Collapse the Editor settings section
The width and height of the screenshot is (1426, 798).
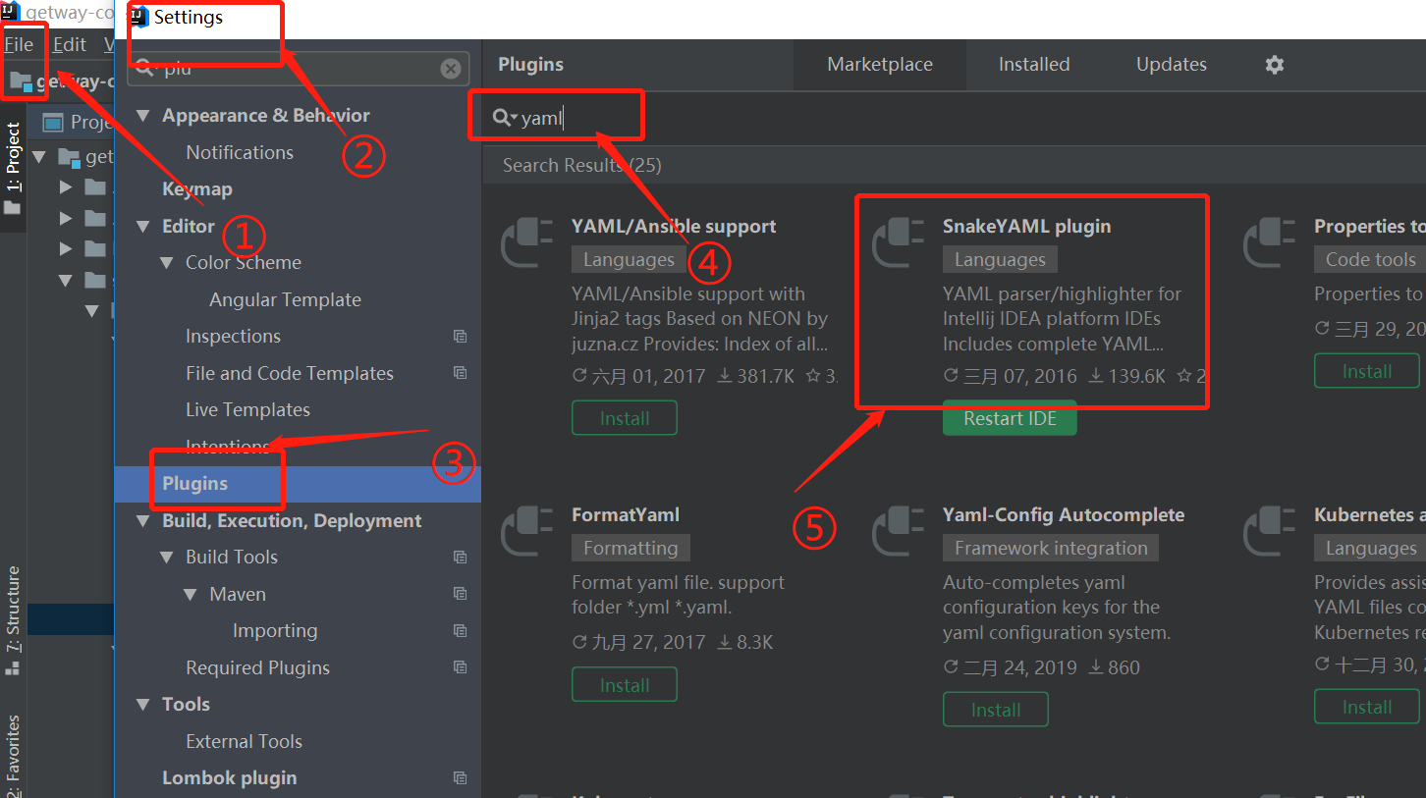coord(143,227)
